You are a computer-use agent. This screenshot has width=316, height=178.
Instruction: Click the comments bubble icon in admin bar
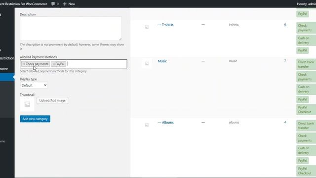coord(53,4)
